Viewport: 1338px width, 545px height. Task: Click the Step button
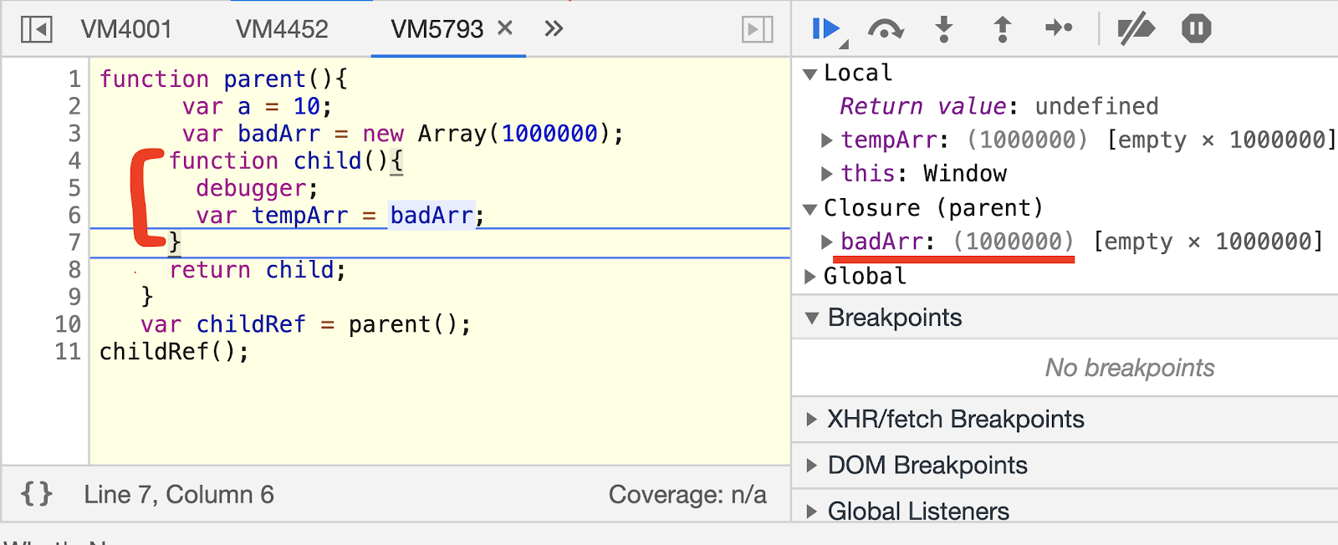[1060, 28]
